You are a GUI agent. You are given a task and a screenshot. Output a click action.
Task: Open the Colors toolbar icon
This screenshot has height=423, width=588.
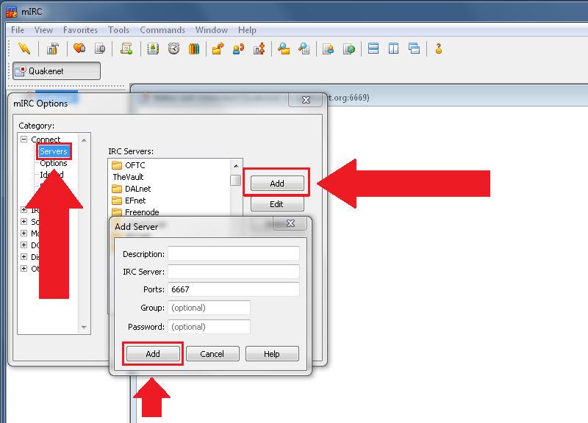coord(194,49)
